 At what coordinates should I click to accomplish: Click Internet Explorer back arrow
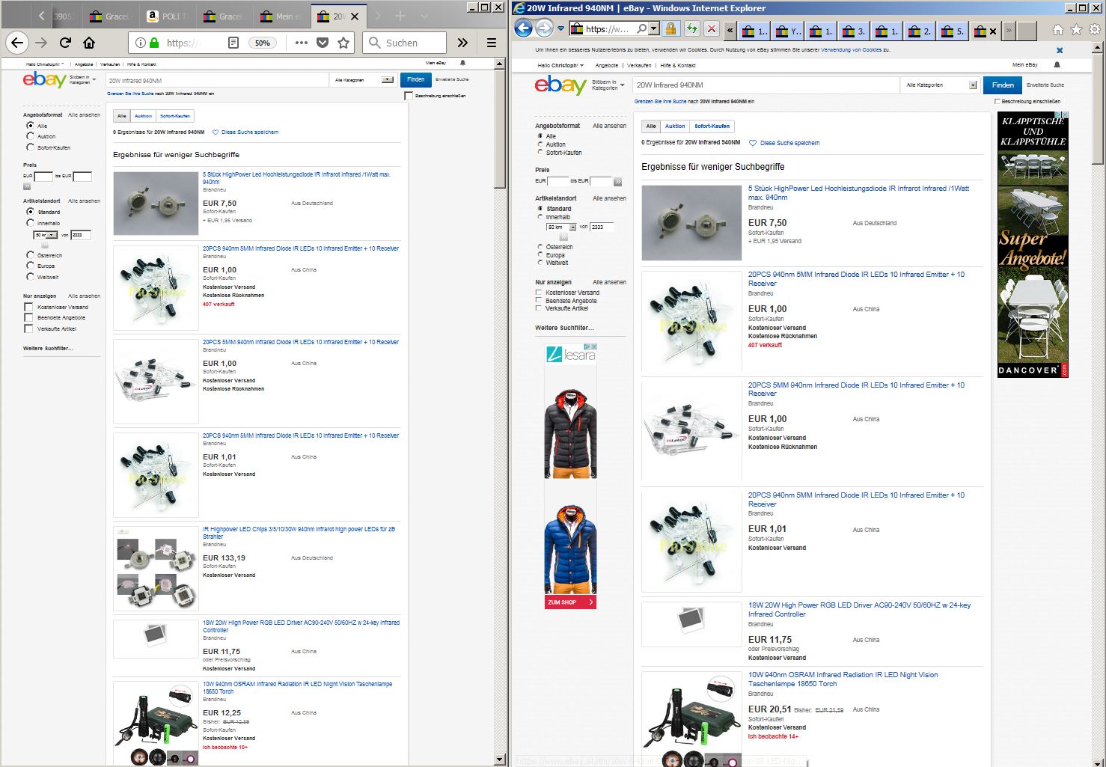click(x=524, y=28)
